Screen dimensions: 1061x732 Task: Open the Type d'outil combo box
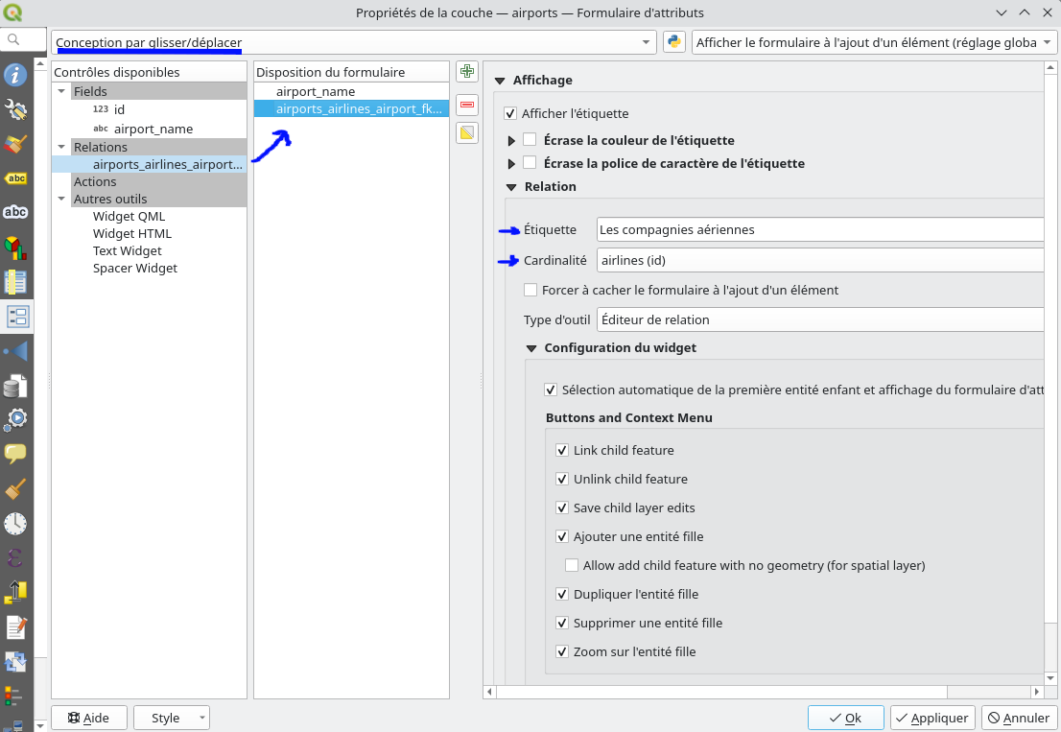820,319
